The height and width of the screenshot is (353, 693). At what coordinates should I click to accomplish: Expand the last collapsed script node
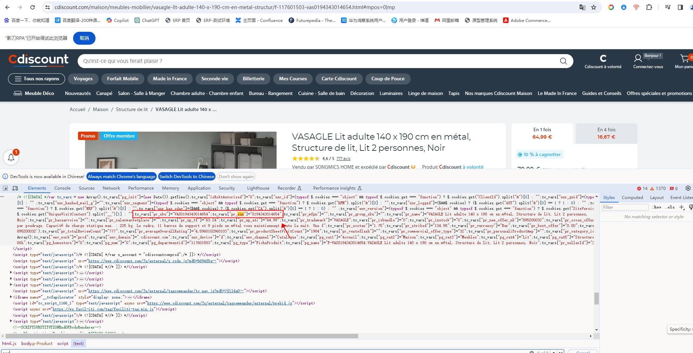pyautogui.click(x=11, y=321)
